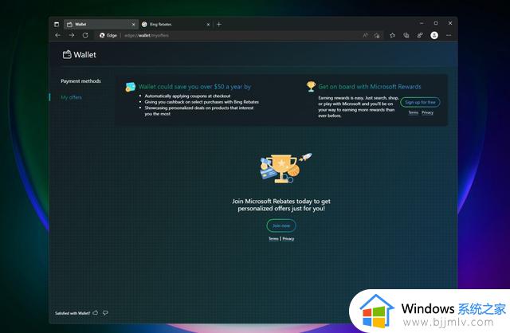This screenshot has height=333, width=510.
Task: Click 'Get on board with Microsoft Rewards' heading
Action: pos(370,87)
